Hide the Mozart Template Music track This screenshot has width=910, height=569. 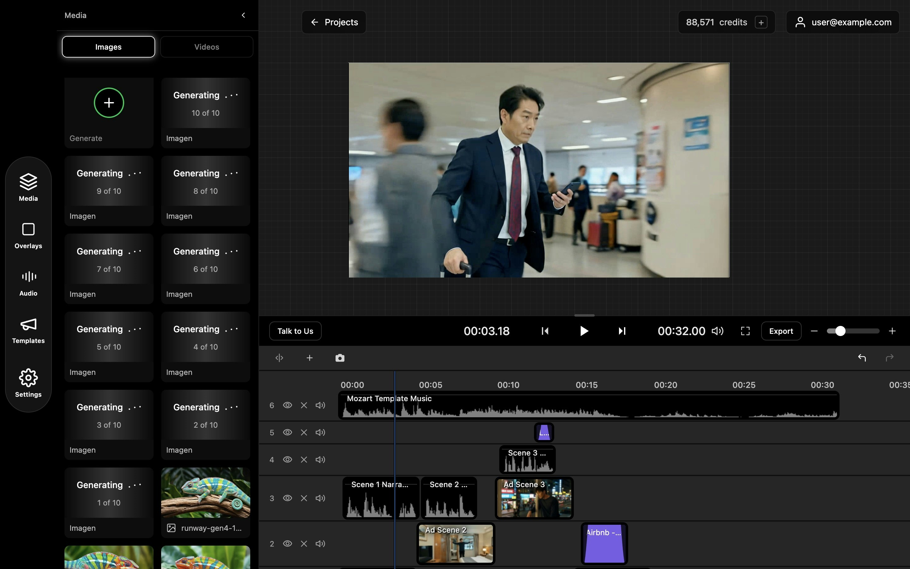point(287,405)
